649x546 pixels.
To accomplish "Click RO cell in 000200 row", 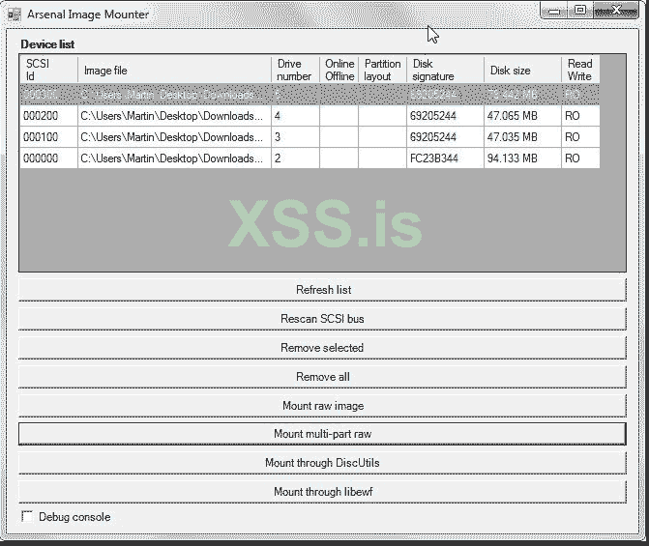I will (580, 116).
